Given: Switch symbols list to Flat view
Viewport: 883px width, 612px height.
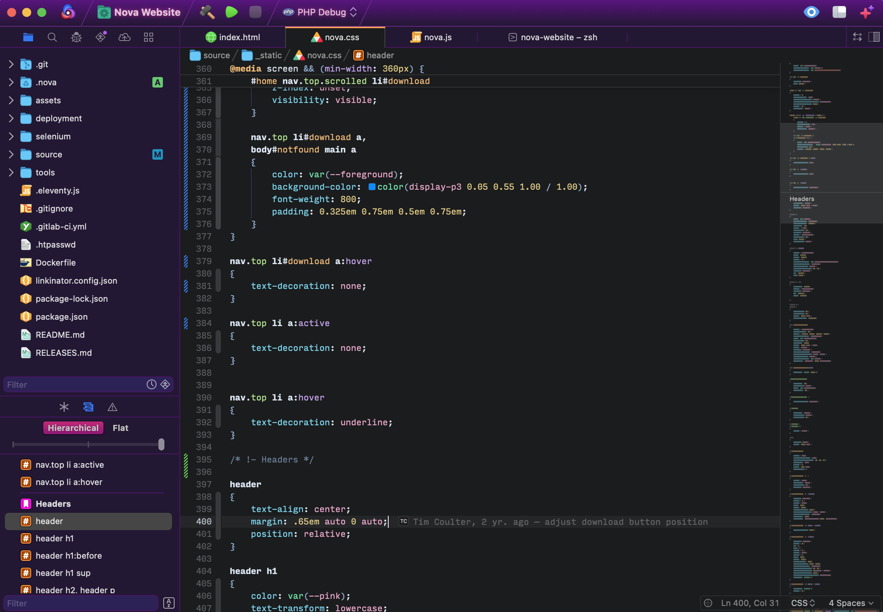Looking at the screenshot, I should tap(120, 428).
